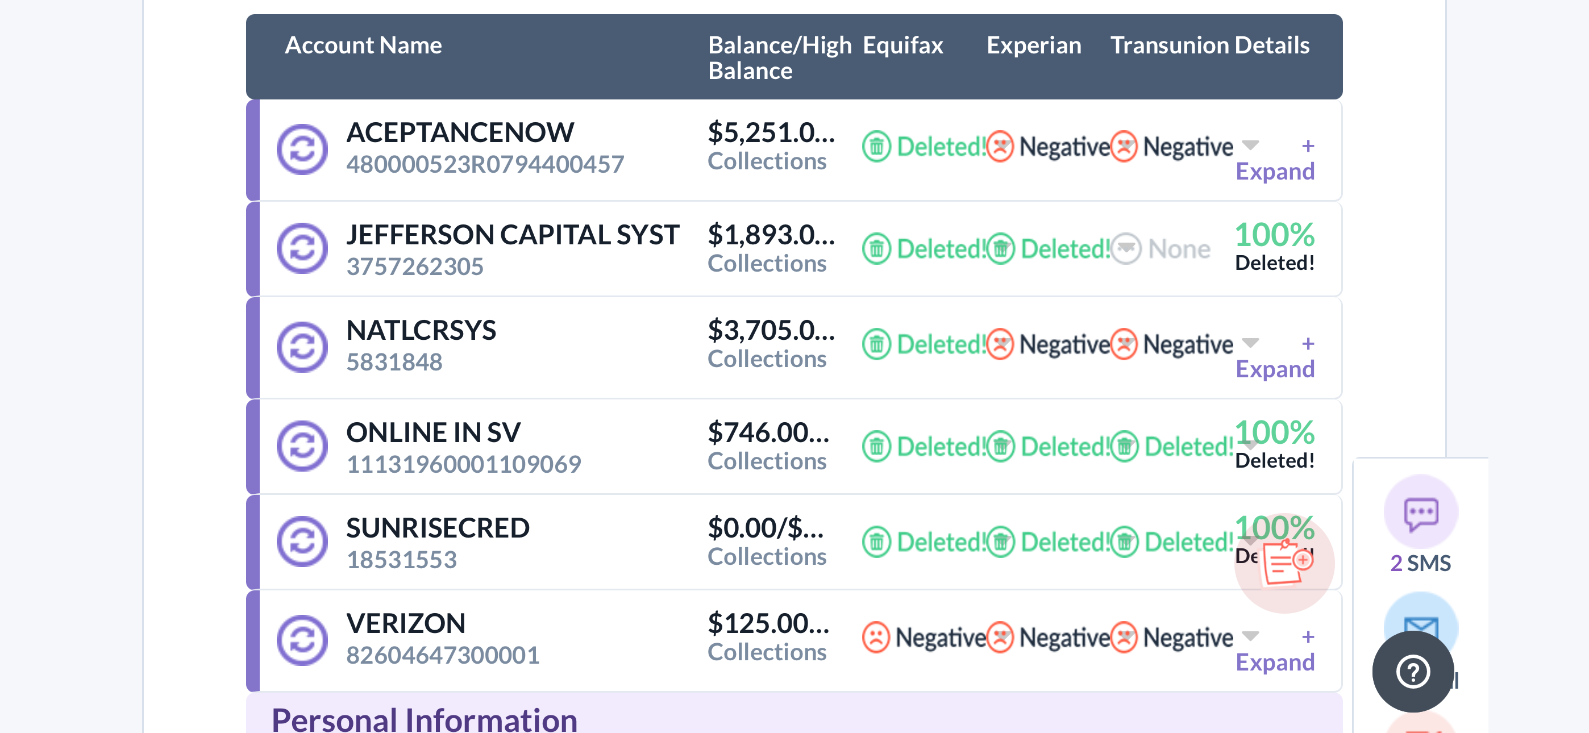The width and height of the screenshot is (1589, 733).
Task: Click the Experian negative face icon for ACEPTANCENOW
Action: [x=1000, y=147]
